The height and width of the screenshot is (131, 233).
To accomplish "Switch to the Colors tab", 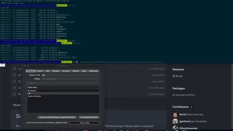I will (40, 71).
